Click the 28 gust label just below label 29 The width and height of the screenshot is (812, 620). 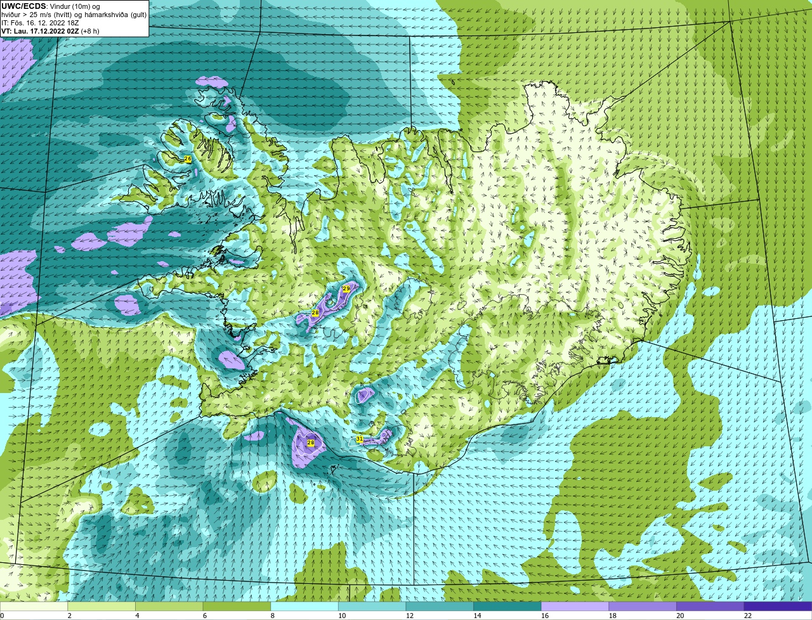[315, 313]
